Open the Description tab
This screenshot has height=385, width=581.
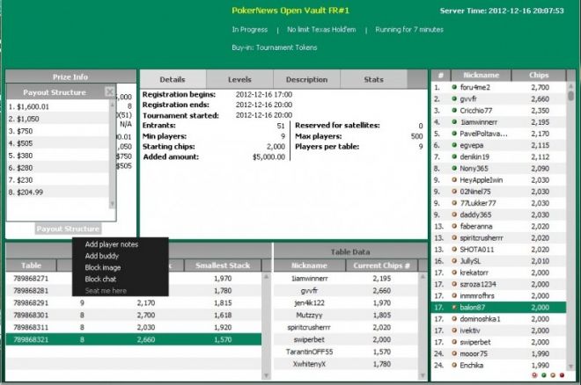click(x=306, y=79)
